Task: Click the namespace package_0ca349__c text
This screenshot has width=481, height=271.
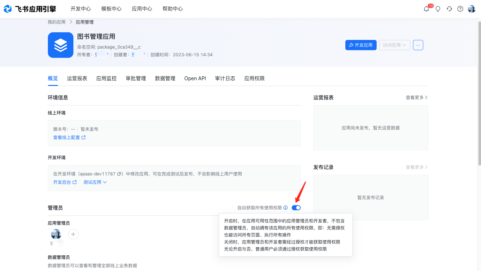Action: [x=119, y=47]
